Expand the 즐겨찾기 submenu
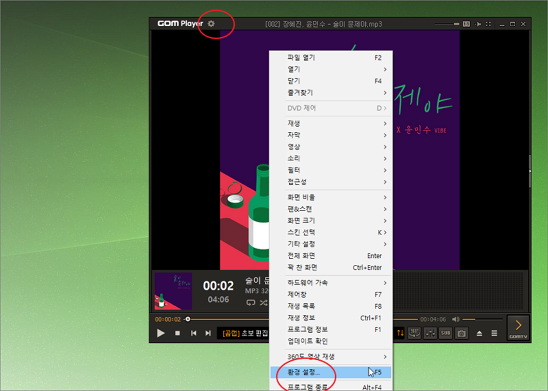The height and width of the screenshot is (391, 548). point(331,93)
